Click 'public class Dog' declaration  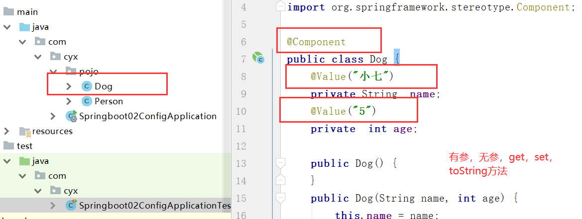click(337, 59)
